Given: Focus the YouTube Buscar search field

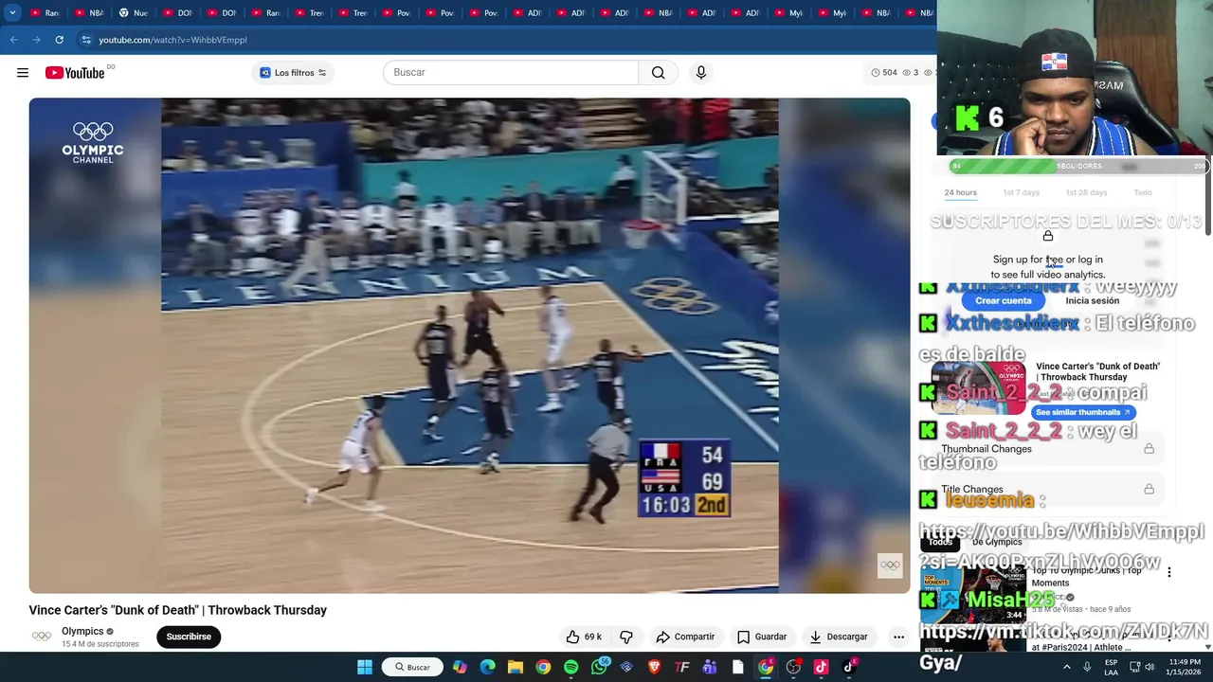Looking at the screenshot, I should tap(511, 73).
